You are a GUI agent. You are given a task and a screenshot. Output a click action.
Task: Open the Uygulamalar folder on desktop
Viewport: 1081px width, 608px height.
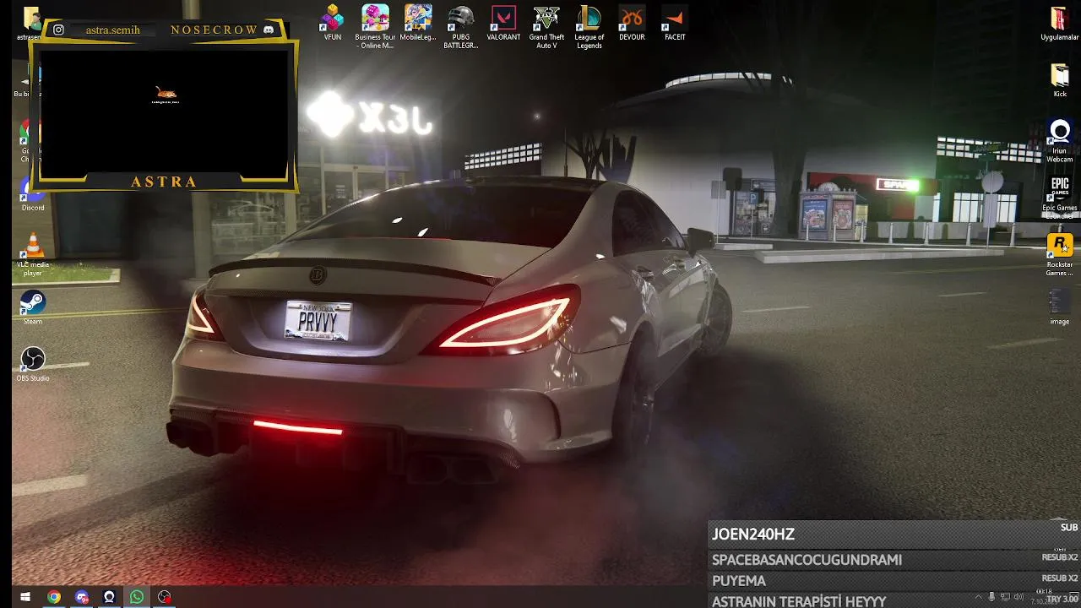[x=1060, y=24]
